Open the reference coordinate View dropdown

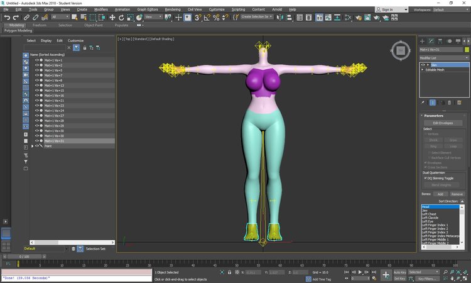[153, 17]
